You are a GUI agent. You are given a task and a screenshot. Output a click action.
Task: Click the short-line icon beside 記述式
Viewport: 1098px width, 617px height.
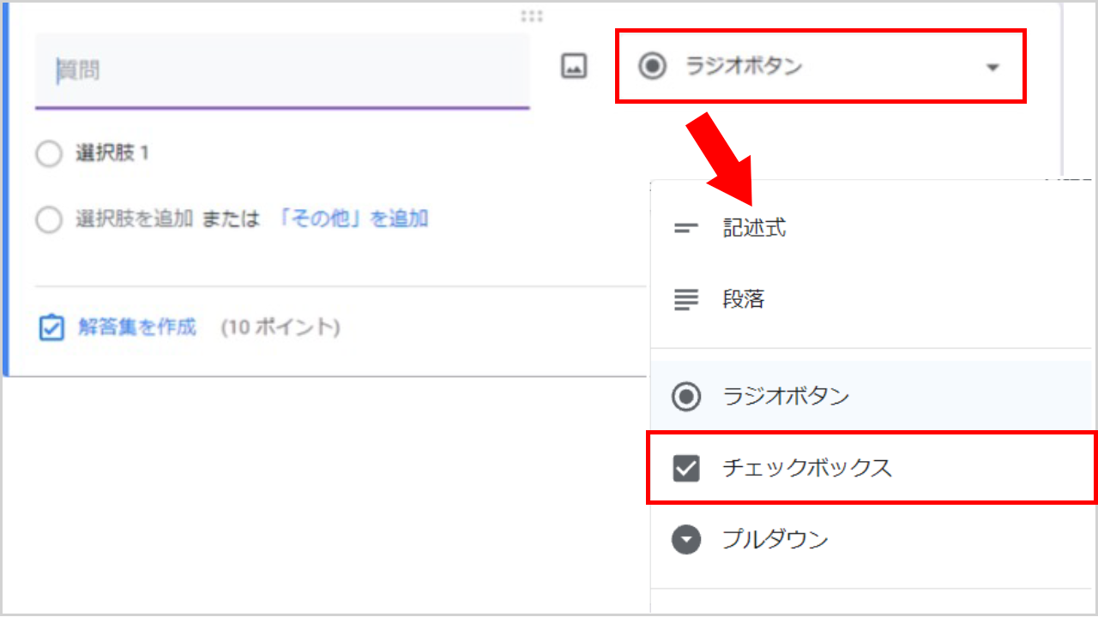tap(686, 229)
